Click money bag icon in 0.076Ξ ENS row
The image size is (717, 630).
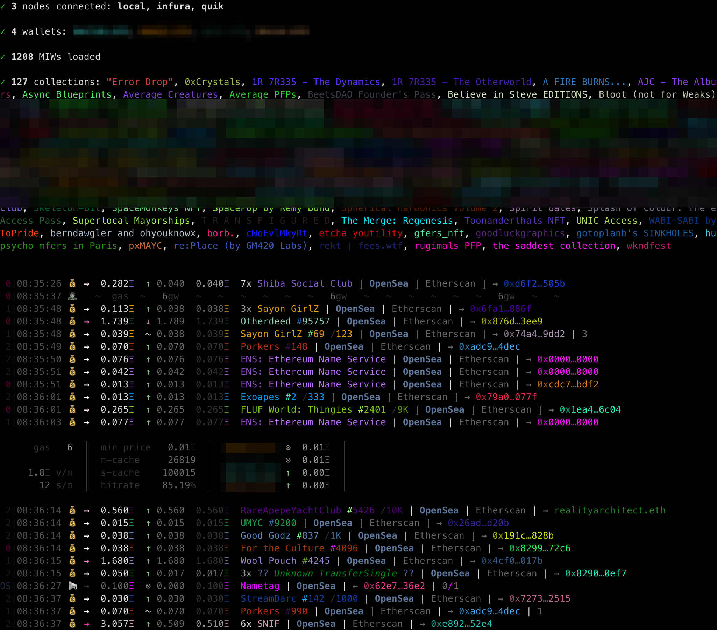coord(73,359)
